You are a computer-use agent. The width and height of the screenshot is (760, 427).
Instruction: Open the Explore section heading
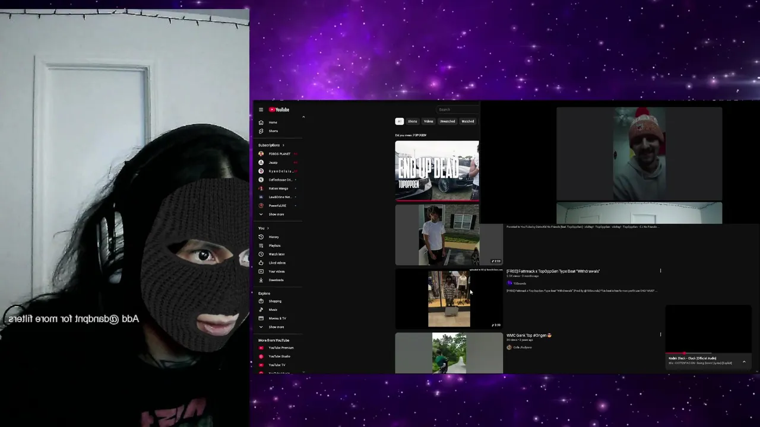point(264,293)
